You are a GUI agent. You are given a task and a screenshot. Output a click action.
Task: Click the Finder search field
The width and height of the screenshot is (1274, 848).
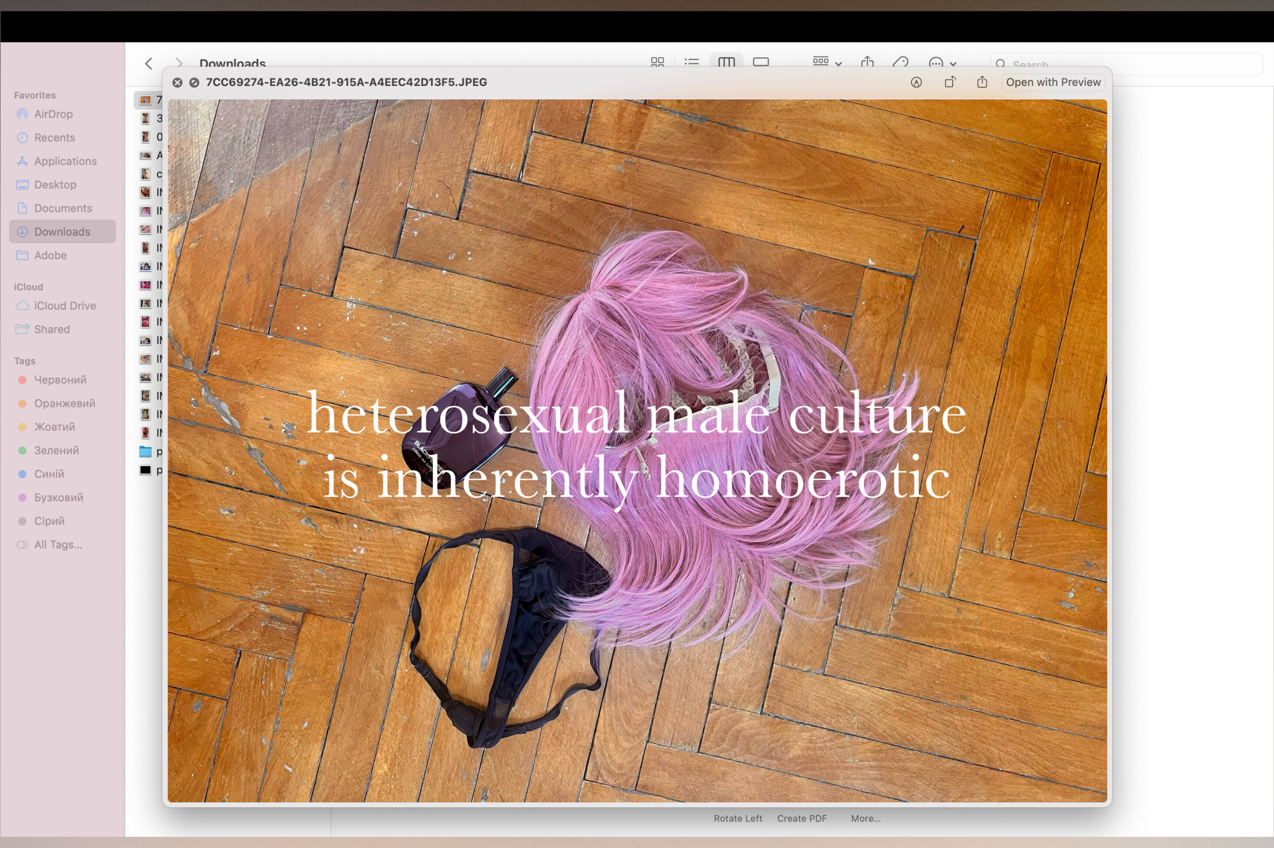click(x=1126, y=64)
